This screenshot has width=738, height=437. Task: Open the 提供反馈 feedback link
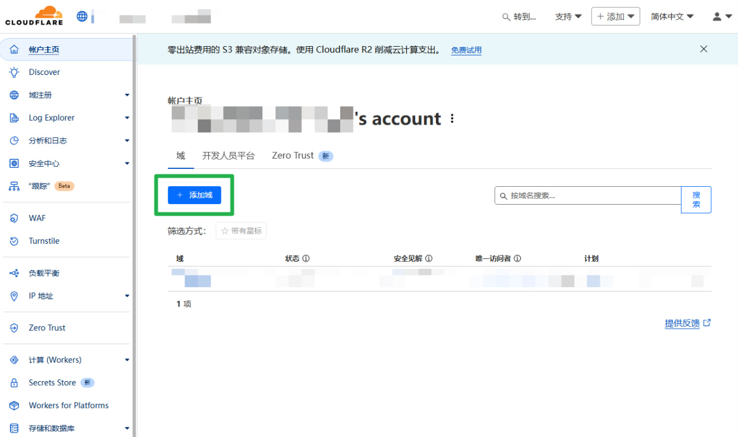(x=687, y=323)
